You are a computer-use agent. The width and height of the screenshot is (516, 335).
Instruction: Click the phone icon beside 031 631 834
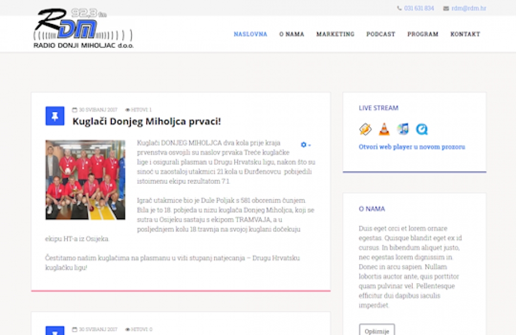pyautogui.click(x=400, y=8)
